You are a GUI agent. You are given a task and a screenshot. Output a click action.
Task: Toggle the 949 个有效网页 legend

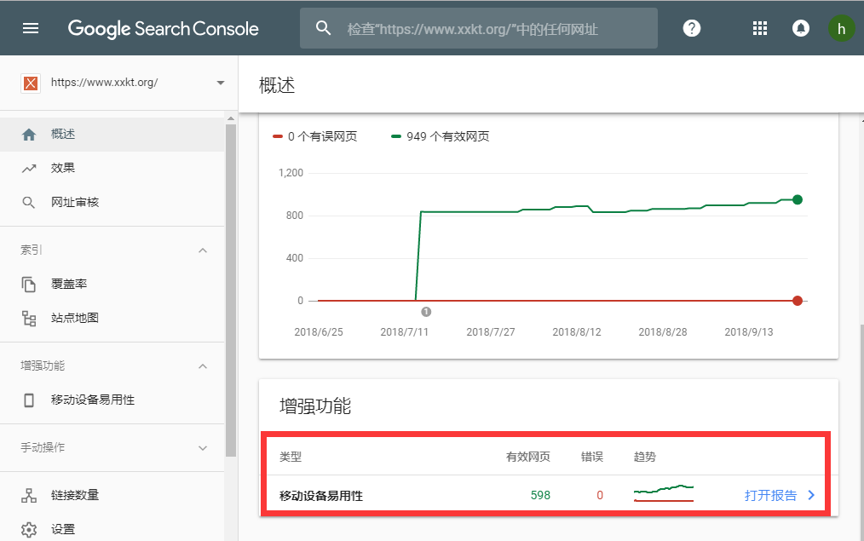441,136
